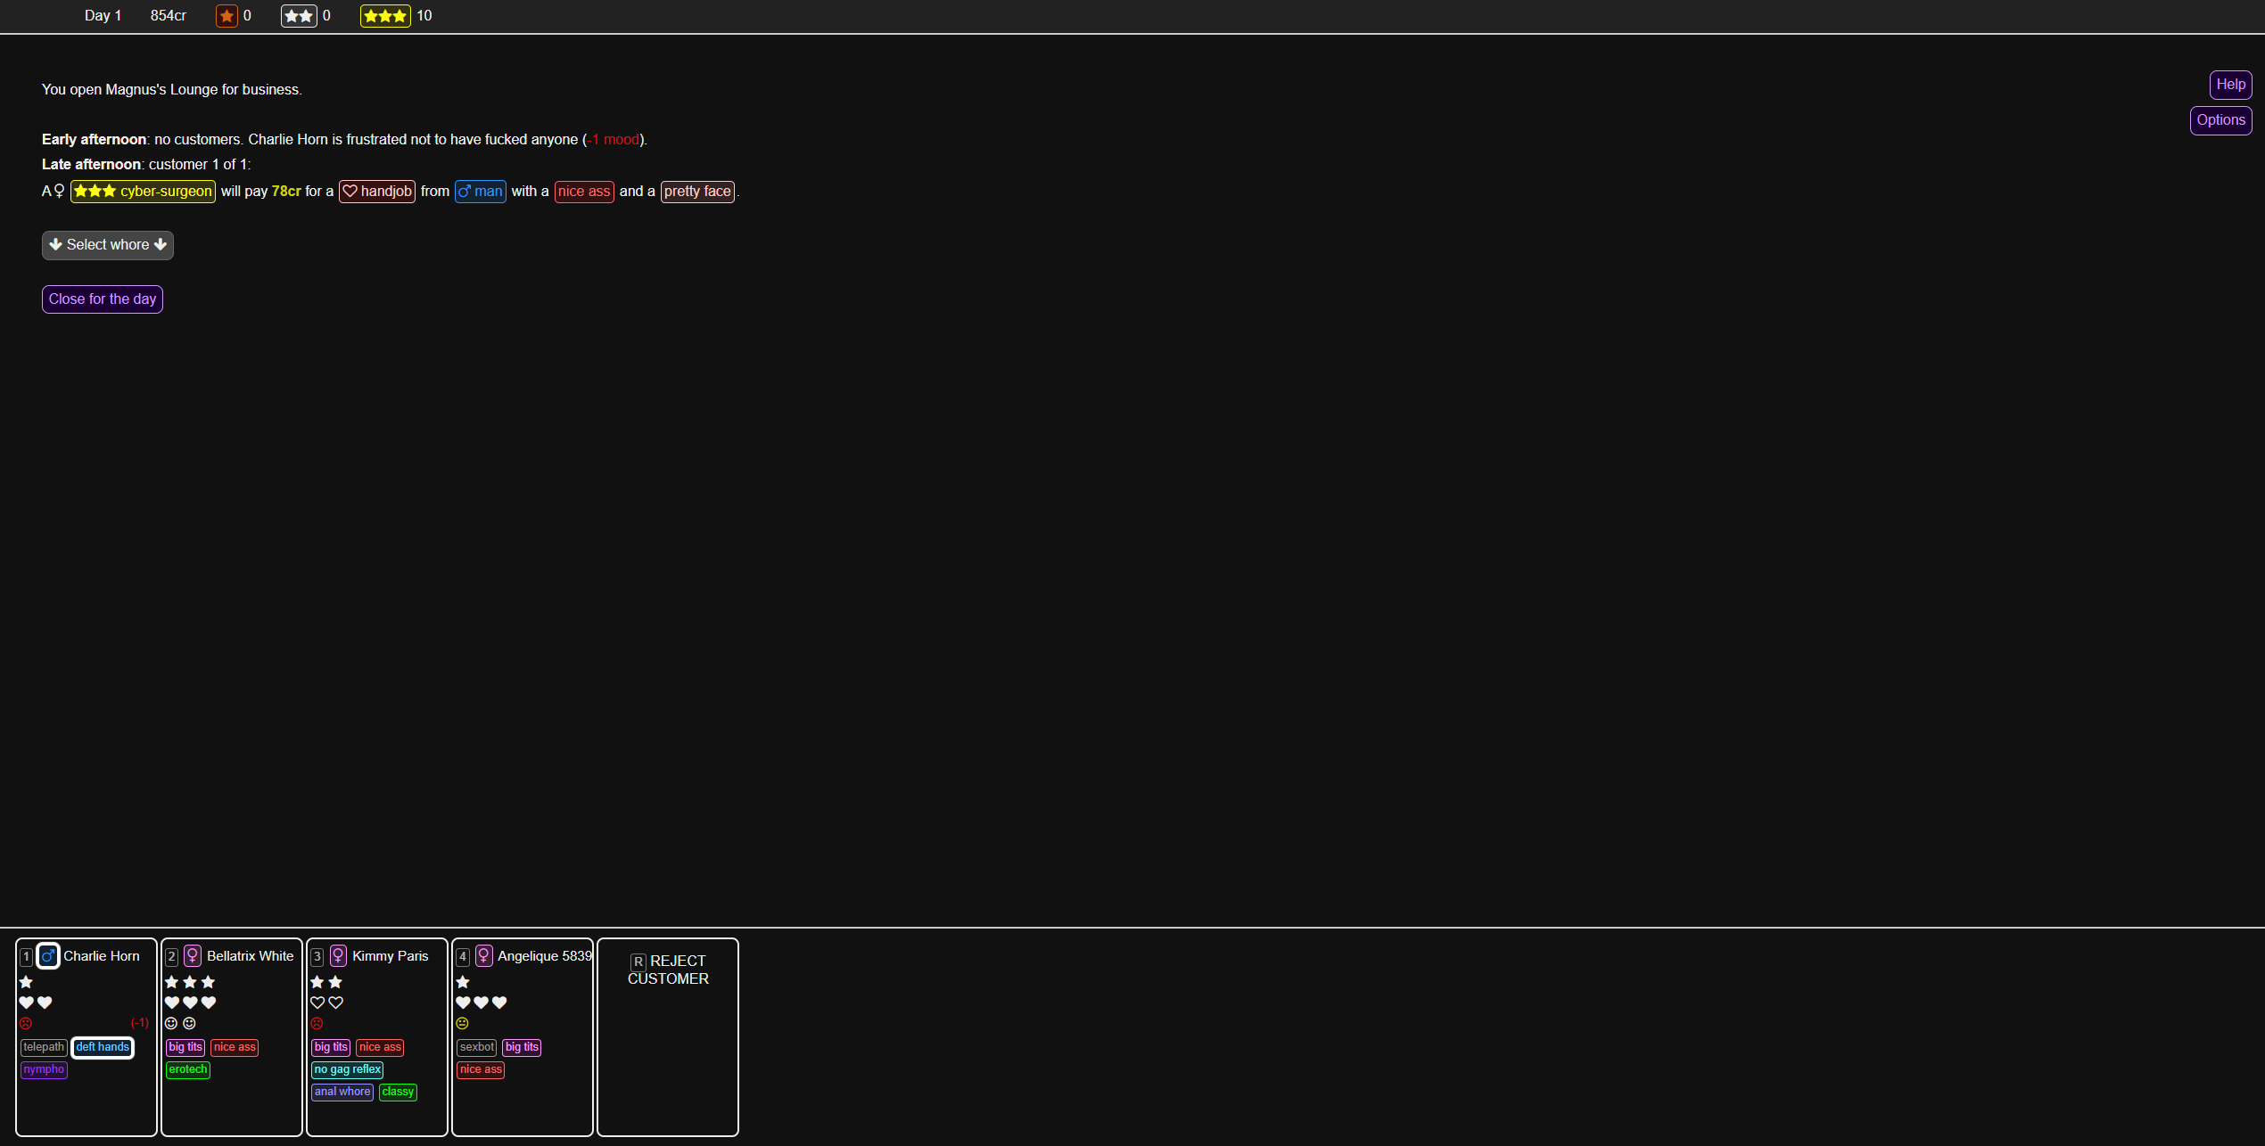Click Angelique 5839's female gender icon

(x=484, y=956)
